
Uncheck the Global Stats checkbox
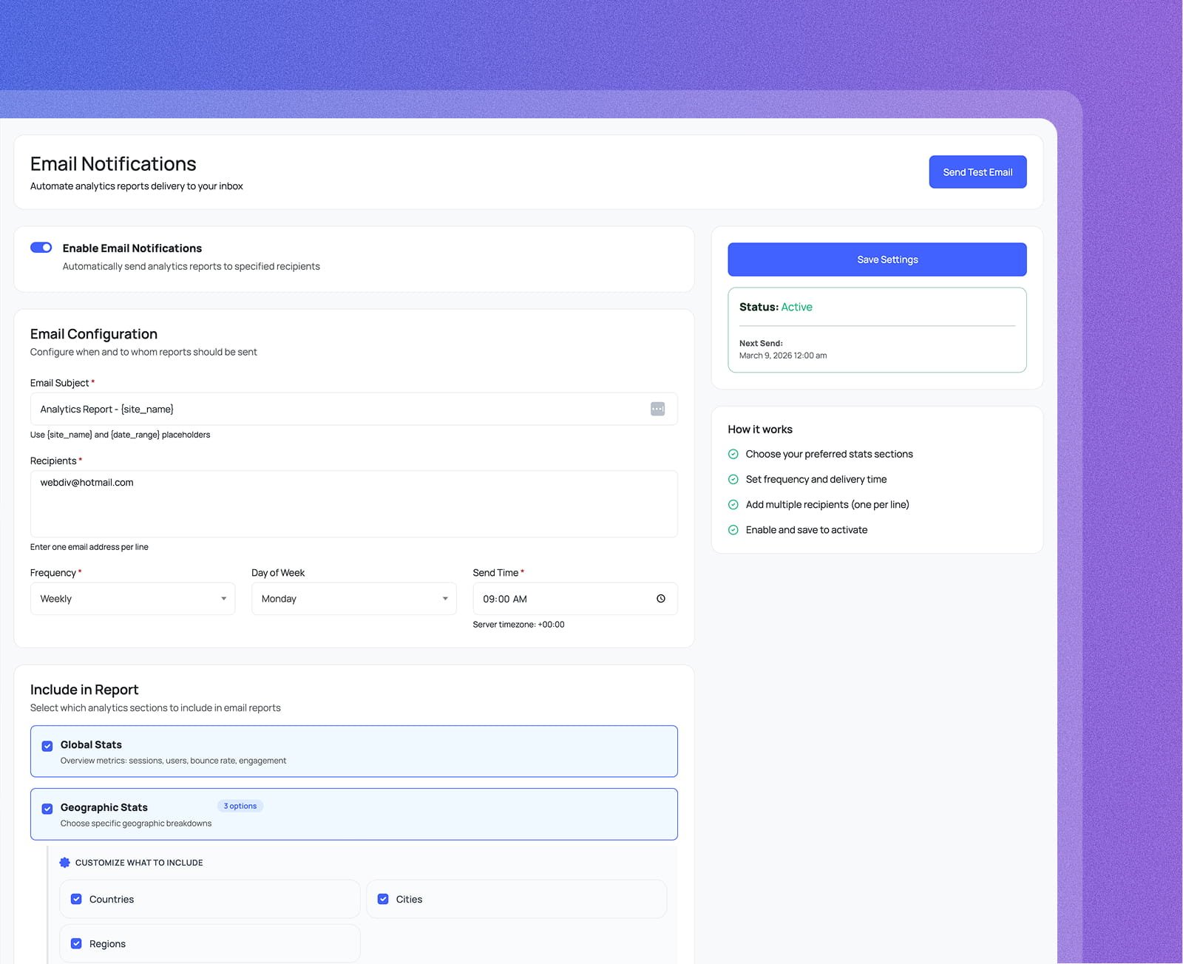pyautogui.click(x=47, y=745)
